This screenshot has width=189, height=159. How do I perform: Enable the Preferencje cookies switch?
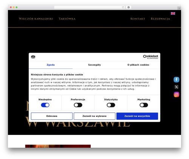pyautogui.click(x=78, y=105)
